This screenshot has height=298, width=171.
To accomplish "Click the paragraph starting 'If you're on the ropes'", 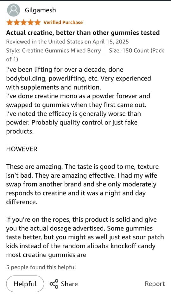I will (85, 237).
